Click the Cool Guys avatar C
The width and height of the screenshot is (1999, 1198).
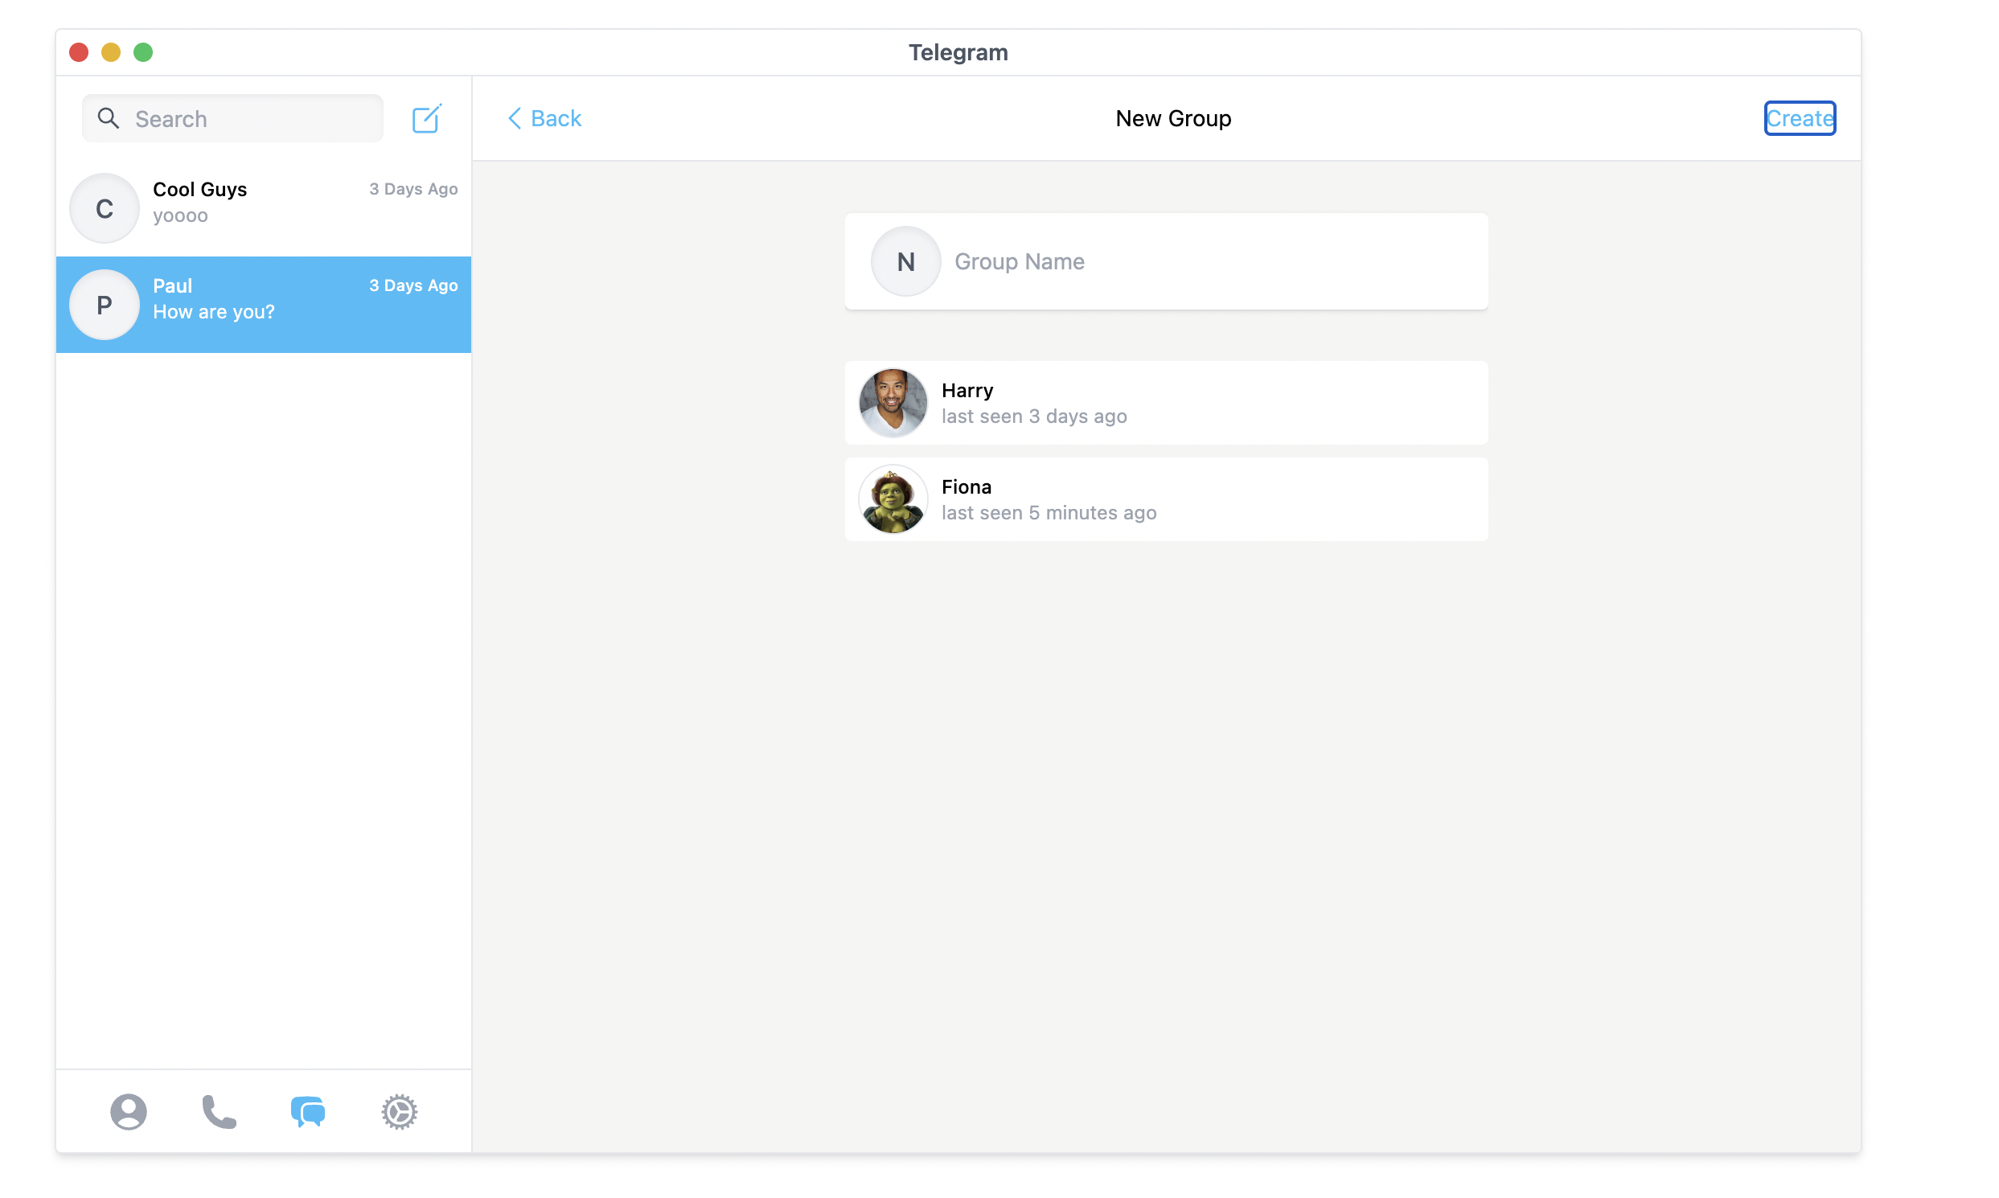point(105,208)
